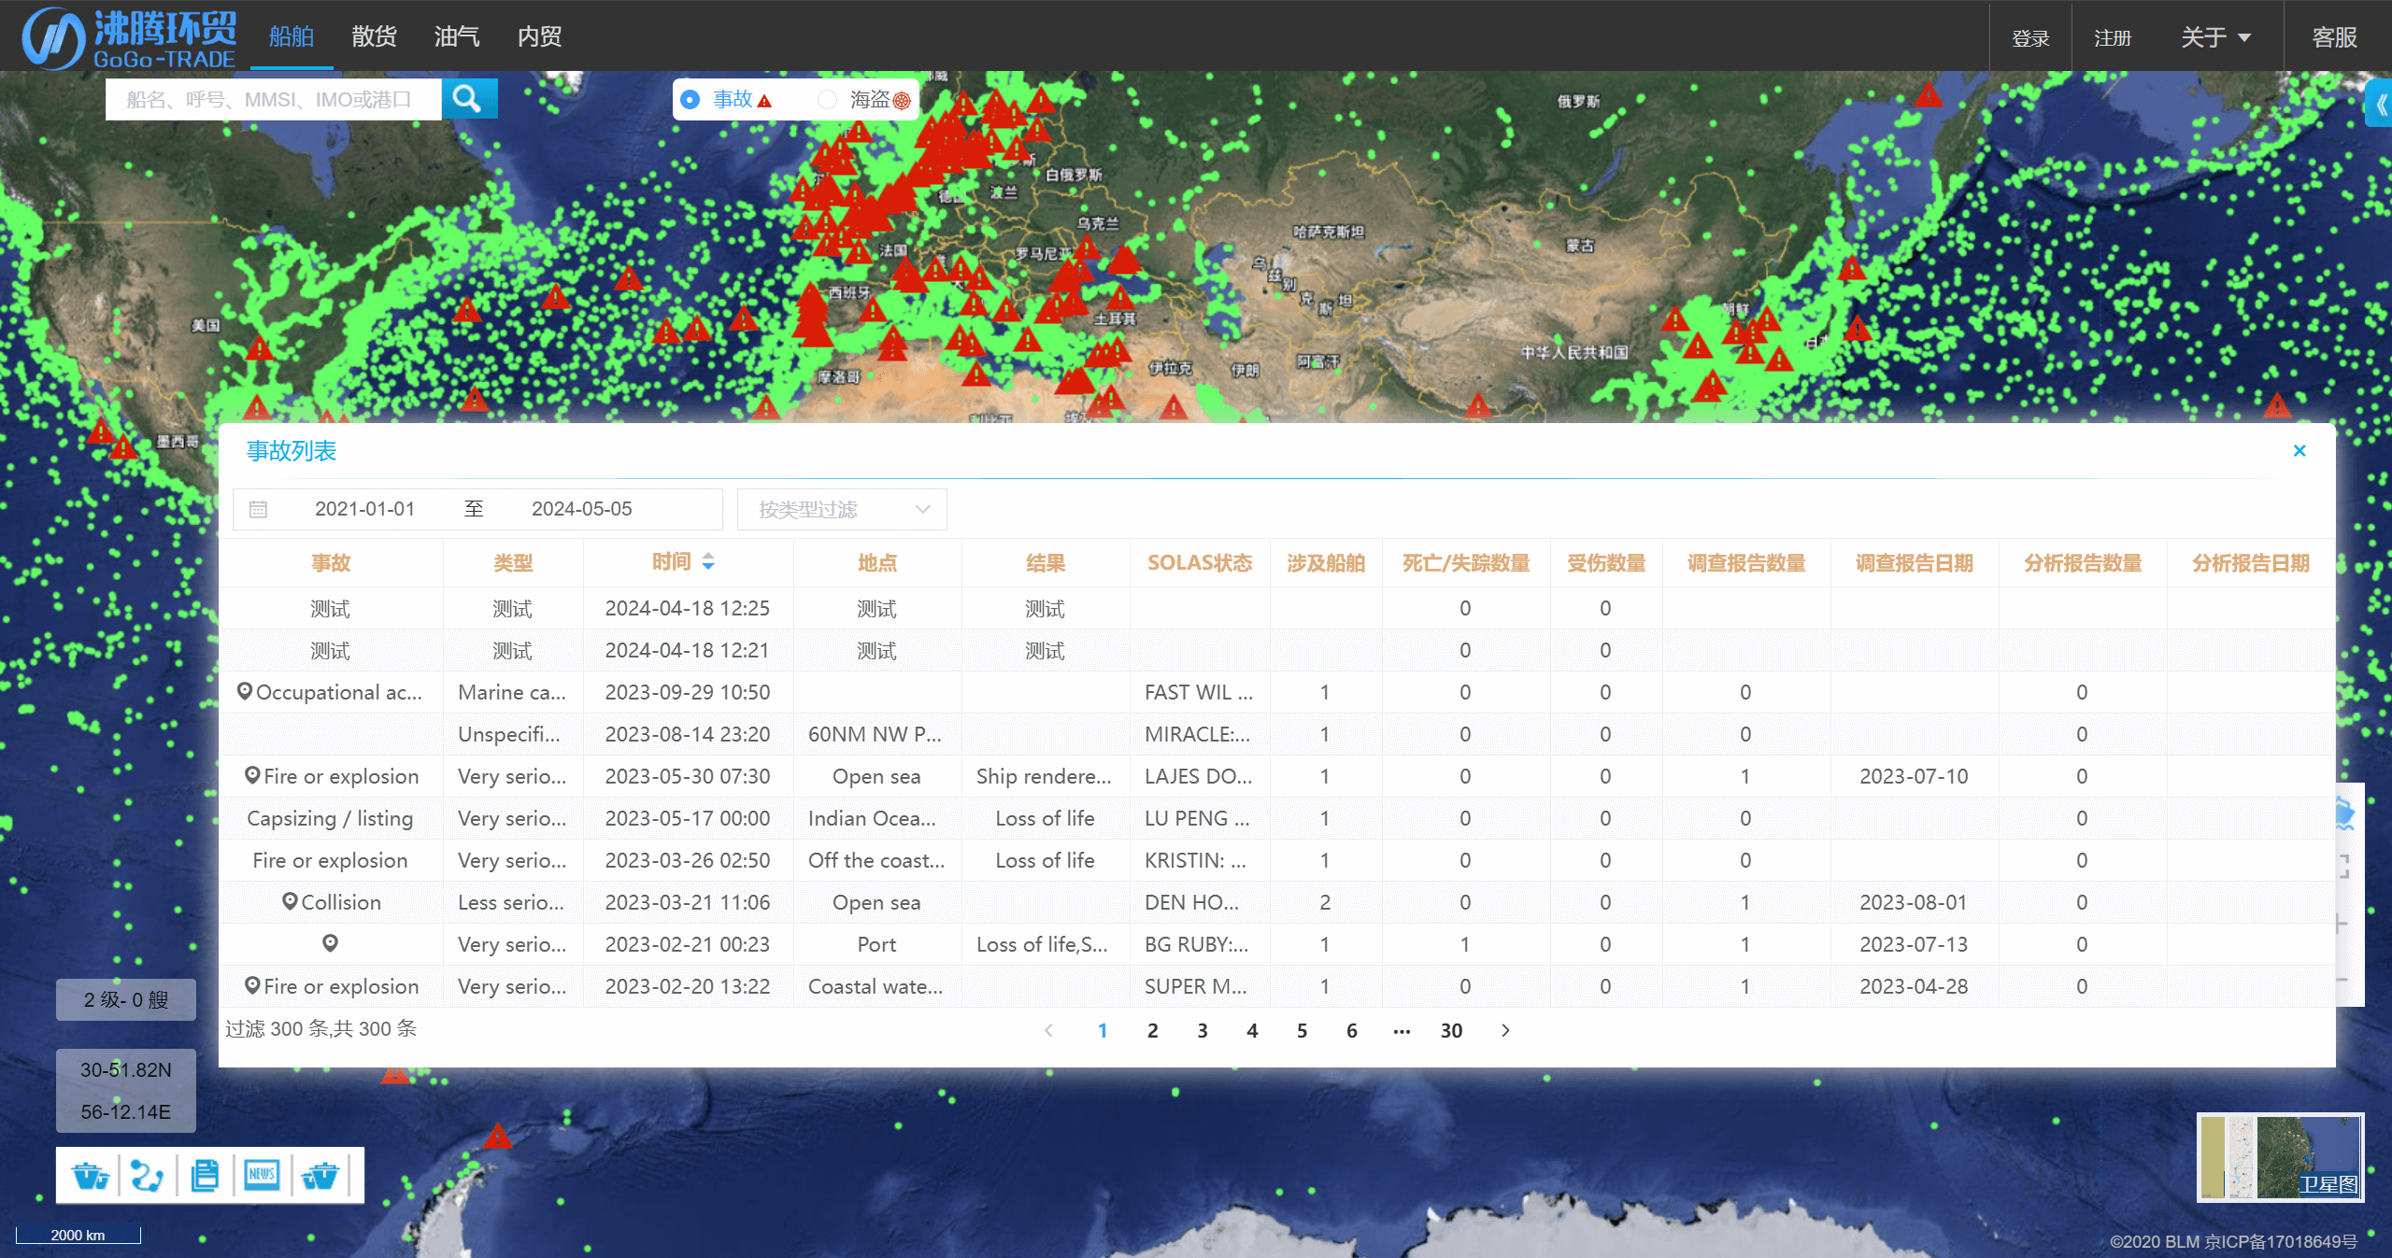
Task: Click the pin of the 2023-02-20 Fire or explosion
Action: point(252,985)
